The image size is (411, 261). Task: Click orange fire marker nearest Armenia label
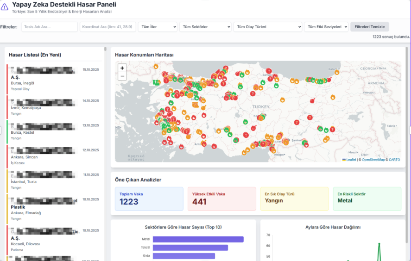click(333, 97)
